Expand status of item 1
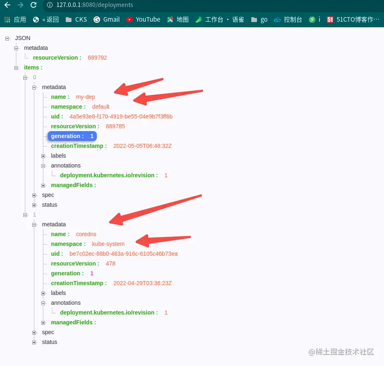The width and height of the screenshot is (384, 366). tap(34, 342)
